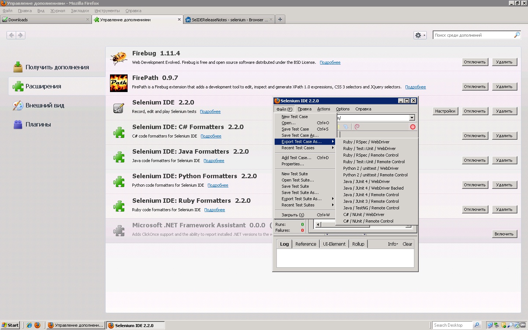This screenshot has height=330, width=528.
Task: Open the Инструменты menu in Firefox
Action: coord(107,11)
